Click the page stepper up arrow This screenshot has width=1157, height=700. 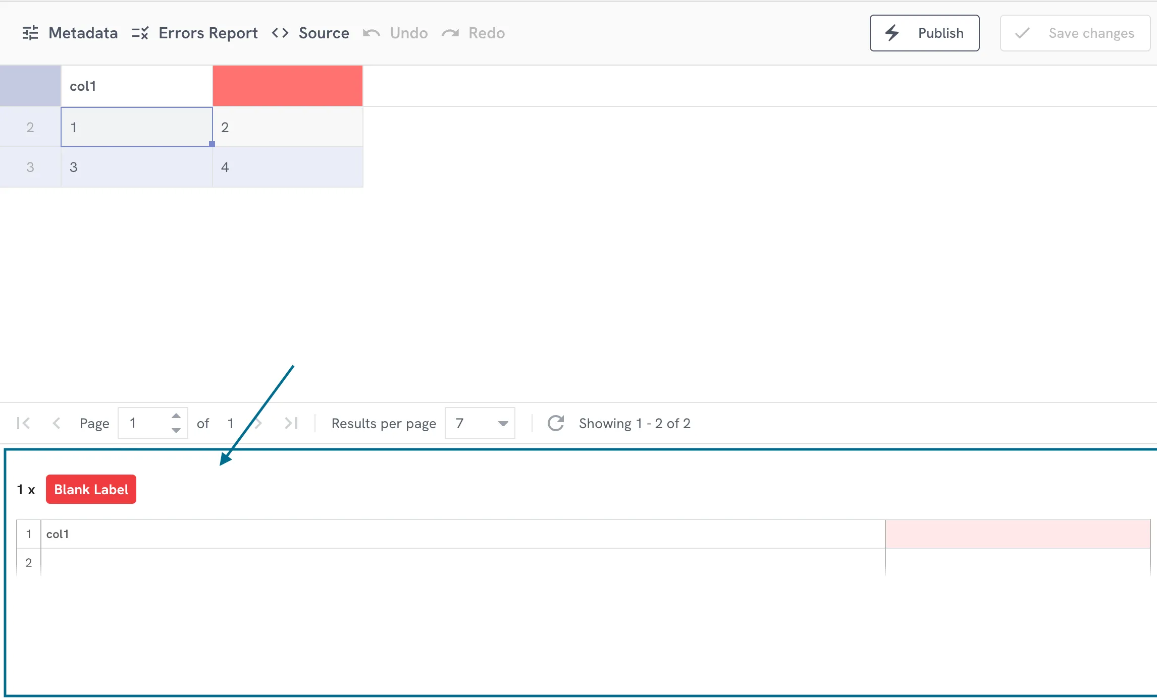(176, 416)
